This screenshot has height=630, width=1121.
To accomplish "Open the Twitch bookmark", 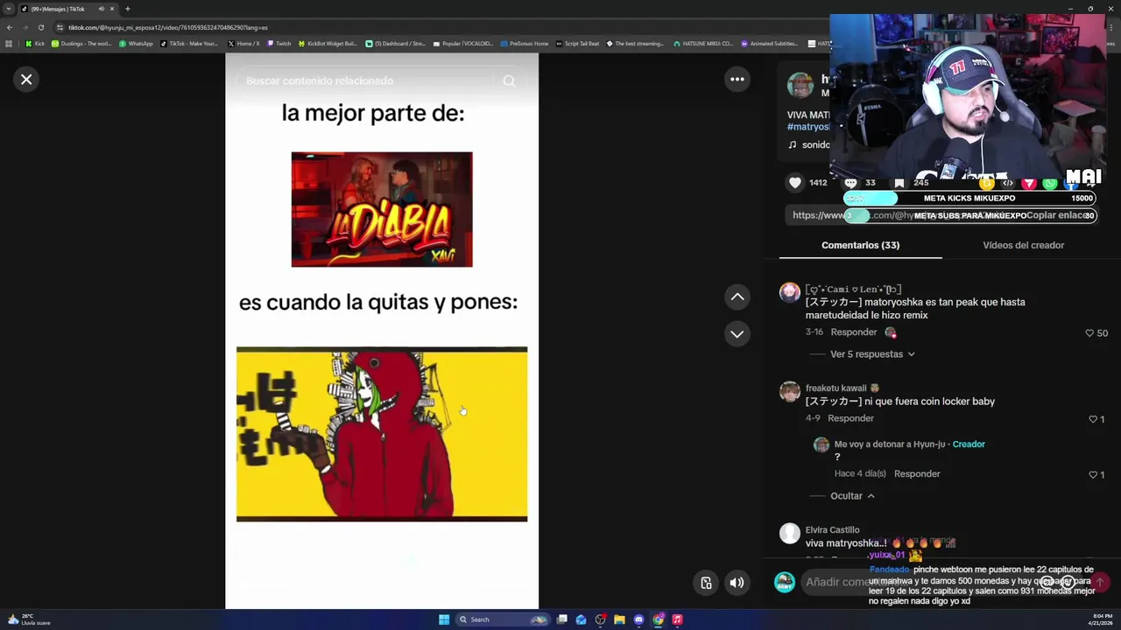I will click(278, 44).
